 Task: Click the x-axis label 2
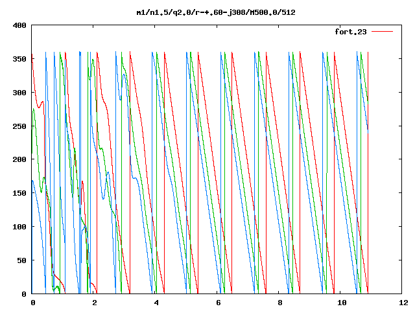pyautogui.click(x=95, y=303)
